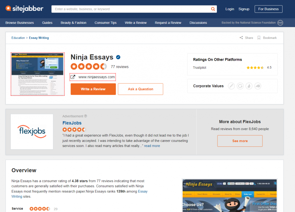Click the Sitejabber logo

pos(24,9)
